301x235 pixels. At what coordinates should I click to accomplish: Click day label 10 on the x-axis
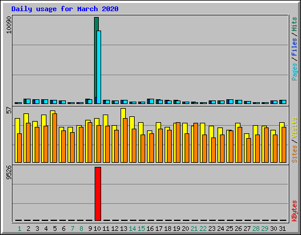coord(97,229)
